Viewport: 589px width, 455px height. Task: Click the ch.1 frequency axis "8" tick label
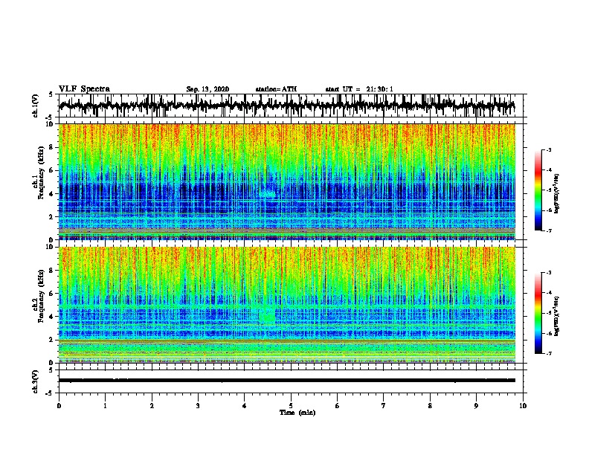pyautogui.click(x=51, y=147)
